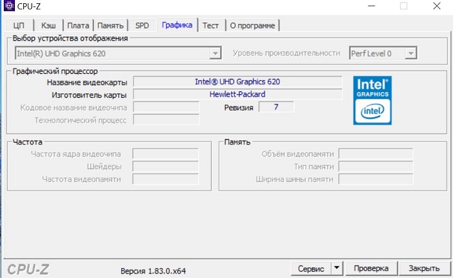Click the Сервис button
The width and height of the screenshot is (453, 278).
(311, 268)
